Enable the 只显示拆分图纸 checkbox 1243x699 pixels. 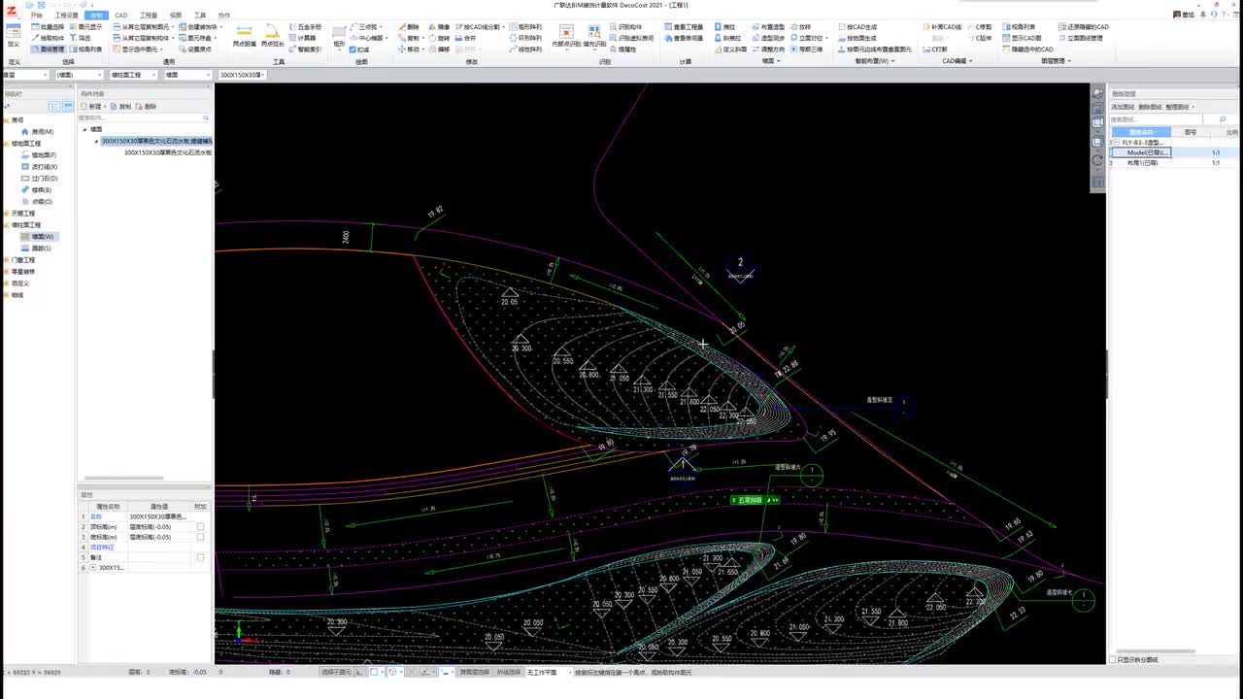(1113, 659)
